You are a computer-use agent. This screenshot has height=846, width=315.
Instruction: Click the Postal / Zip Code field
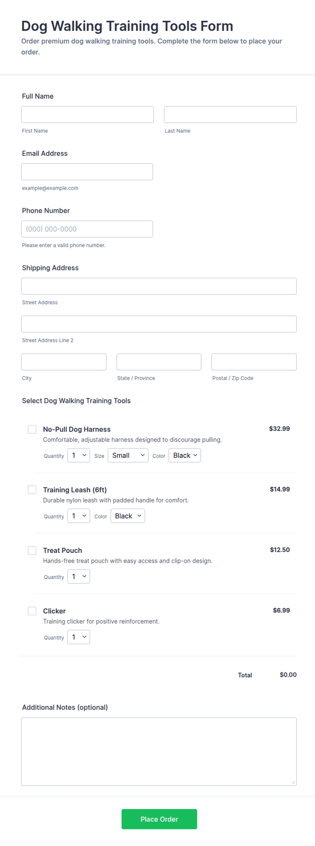(254, 362)
